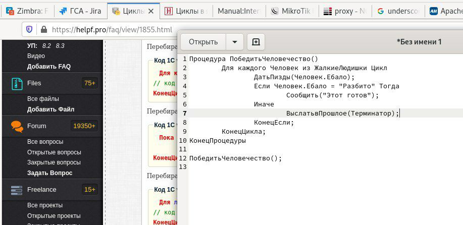Screen dimensions: 463x225
Task: Open Открытые проекты link
Action: point(54,216)
